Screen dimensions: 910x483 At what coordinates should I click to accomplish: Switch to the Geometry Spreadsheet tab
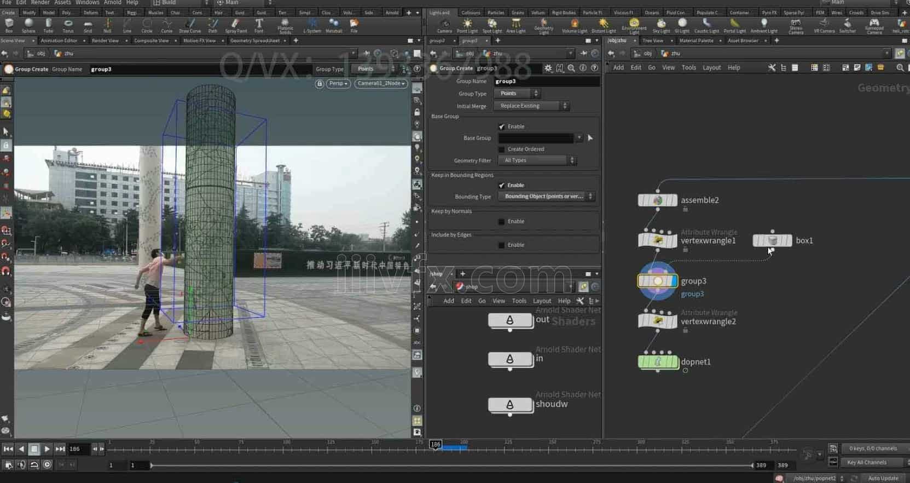pos(255,41)
